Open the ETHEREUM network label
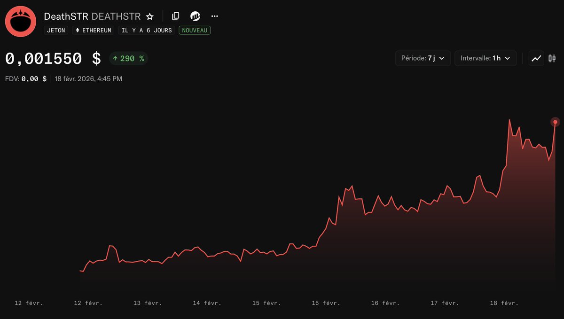This screenshot has width=564, height=319. click(x=93, y=30)
